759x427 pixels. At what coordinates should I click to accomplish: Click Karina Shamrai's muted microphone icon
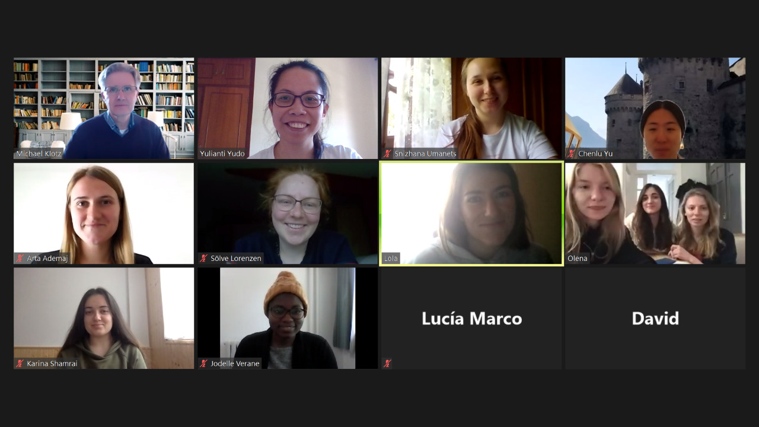pos(20,364)
